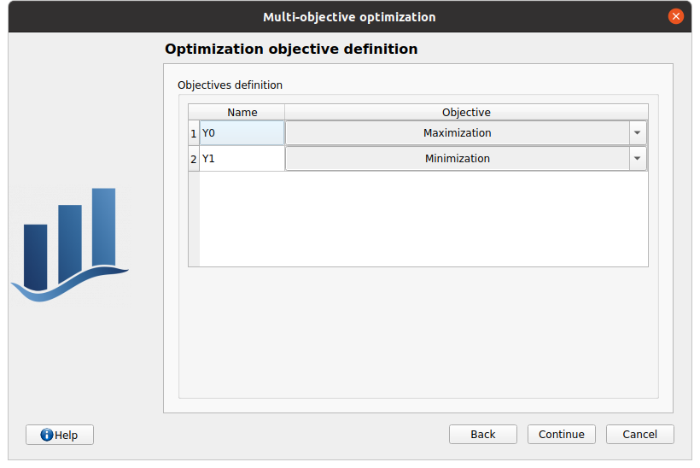Open the Y1 objective Minimization combo box

pos(457,159)
